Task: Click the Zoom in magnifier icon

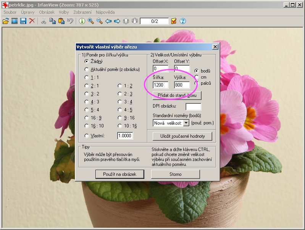Action: click(90, 21)
